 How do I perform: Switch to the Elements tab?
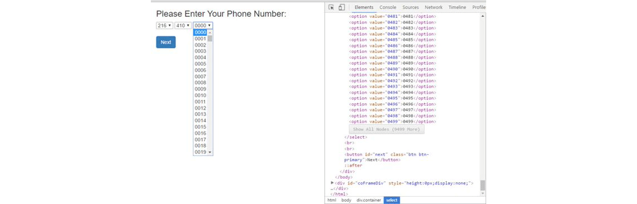(x=364, y=7)
